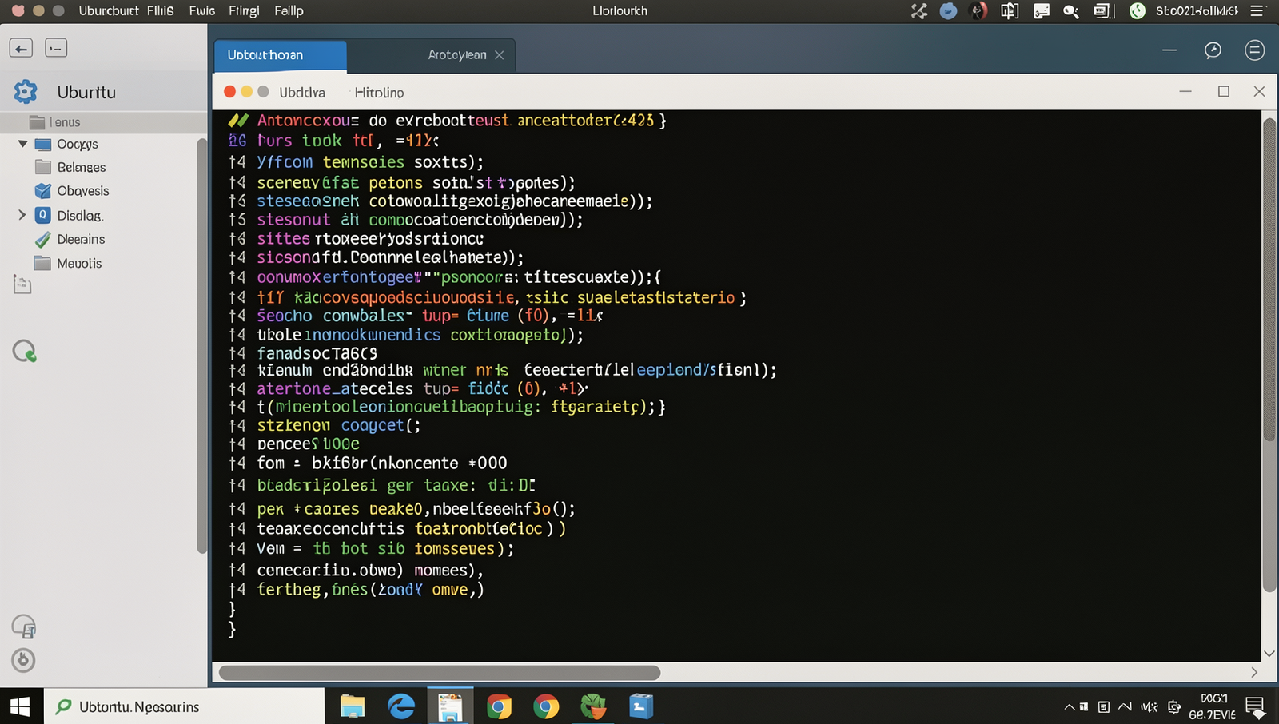Open the second Chrome icon on taskbar

click(x=547, y=706)
